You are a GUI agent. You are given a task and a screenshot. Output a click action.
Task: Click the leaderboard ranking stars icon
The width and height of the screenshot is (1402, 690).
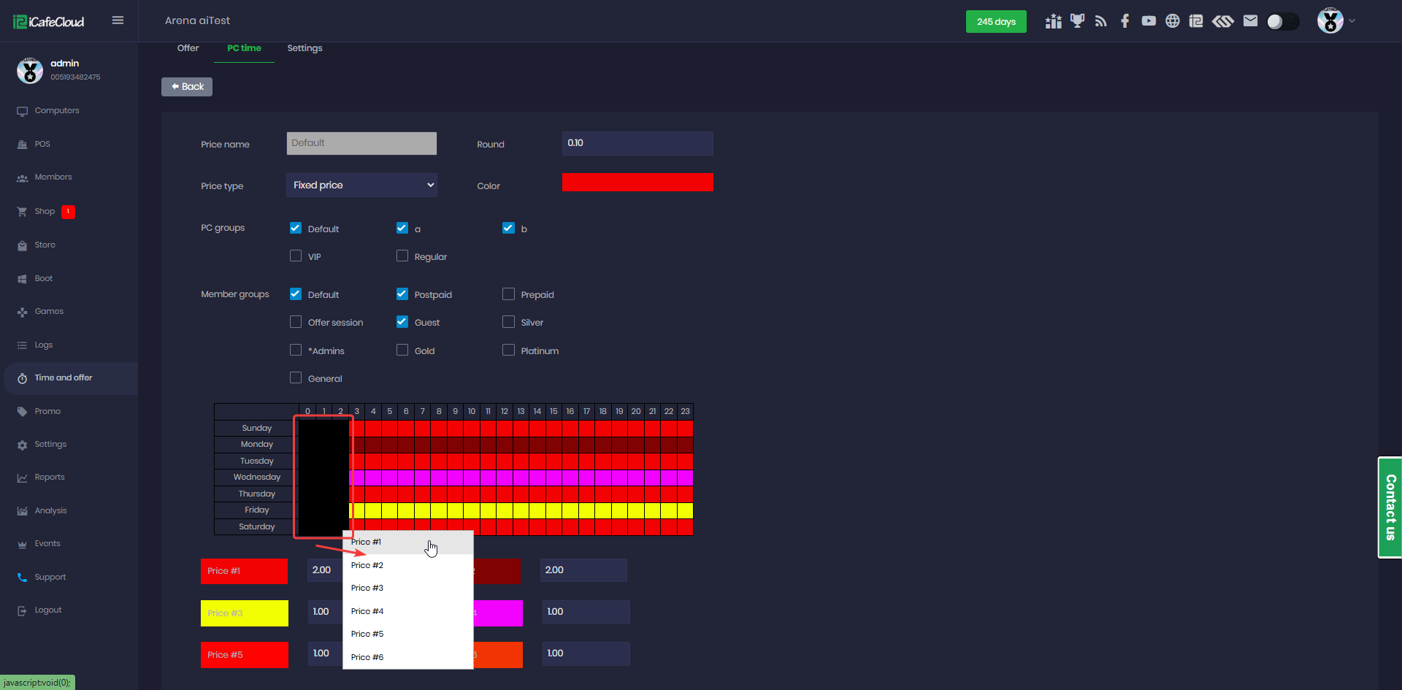pos(1053,21)
